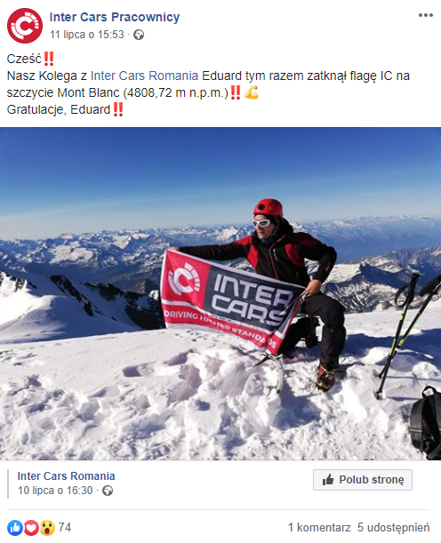Viewport: 441px width, 543px height.
Task: Click the globe icon beside 16:30
Action: pos(108,491)
